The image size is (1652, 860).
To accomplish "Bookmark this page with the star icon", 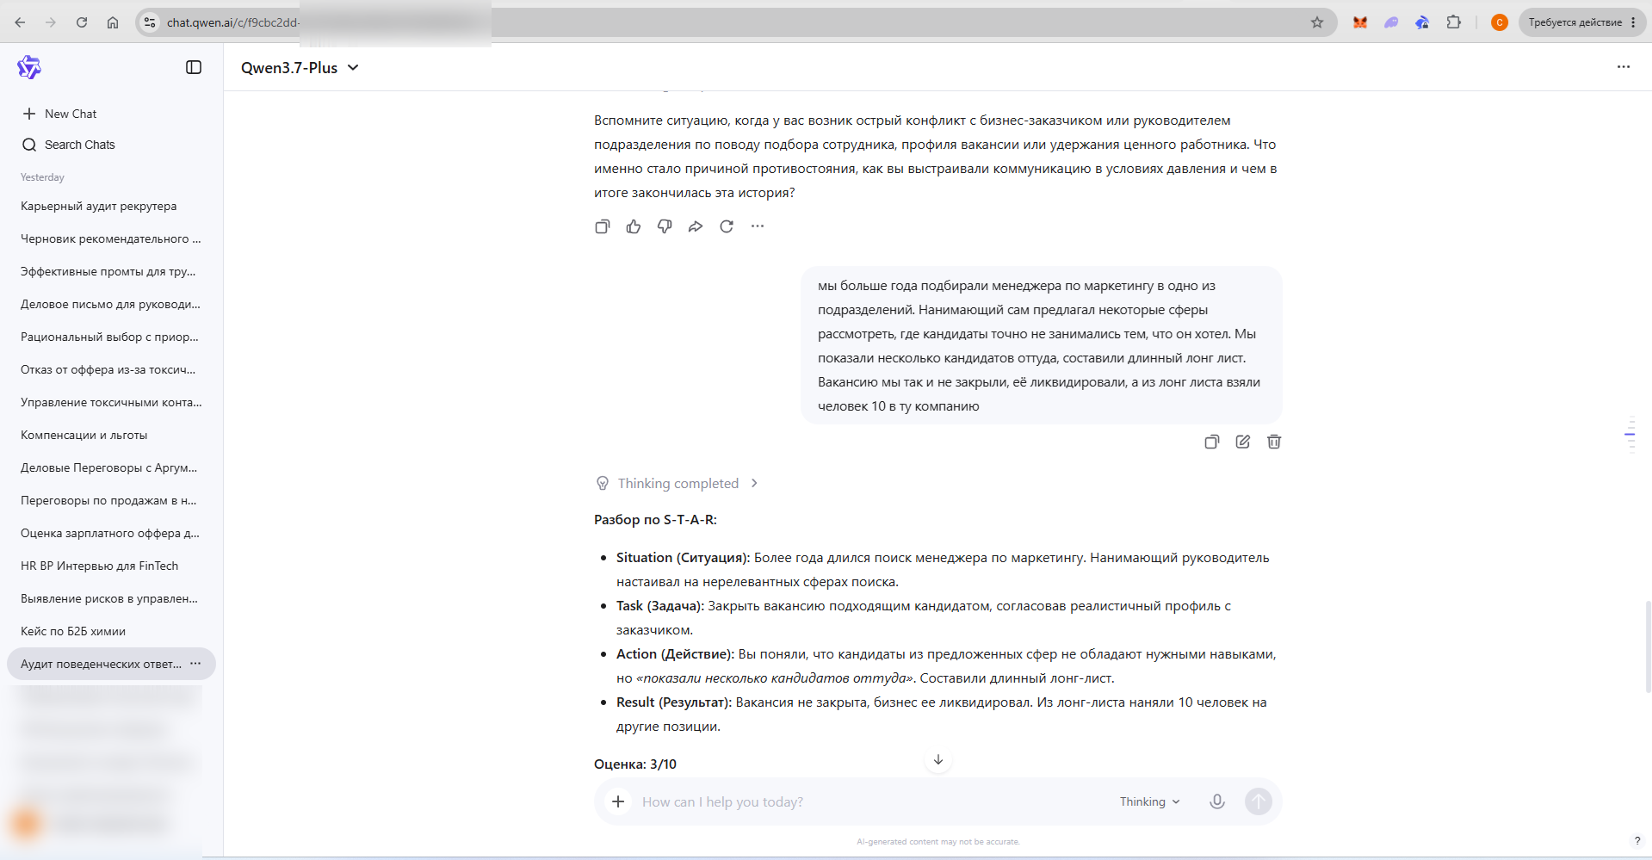I will 1317,22.
